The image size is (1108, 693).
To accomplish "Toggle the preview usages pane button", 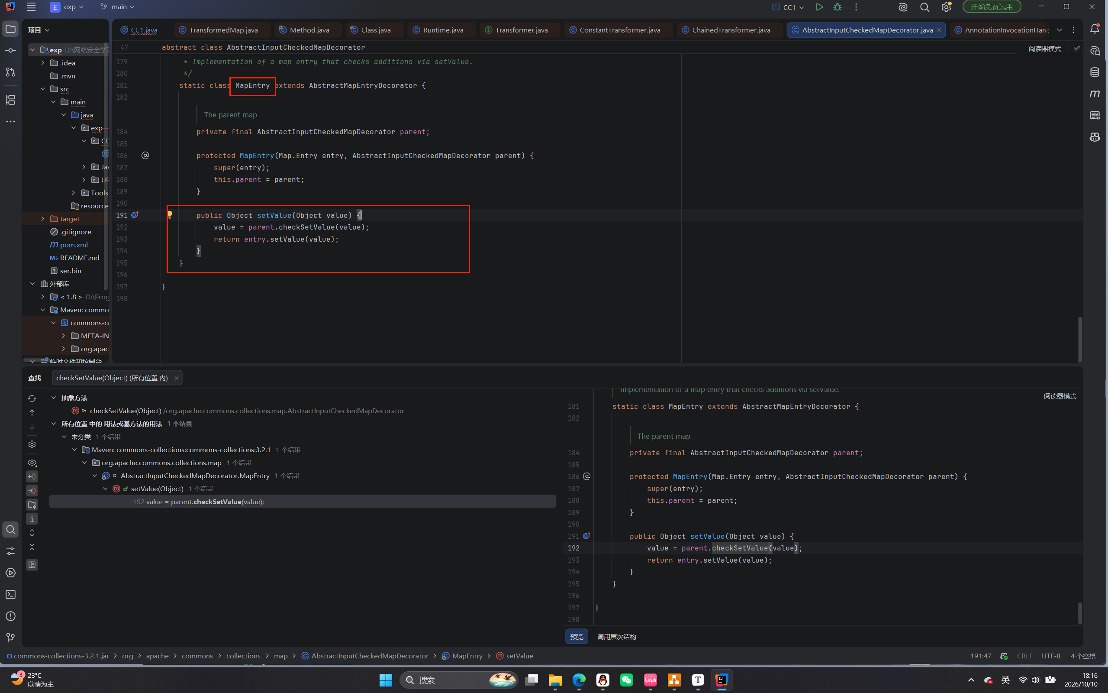I will [32, 565].
